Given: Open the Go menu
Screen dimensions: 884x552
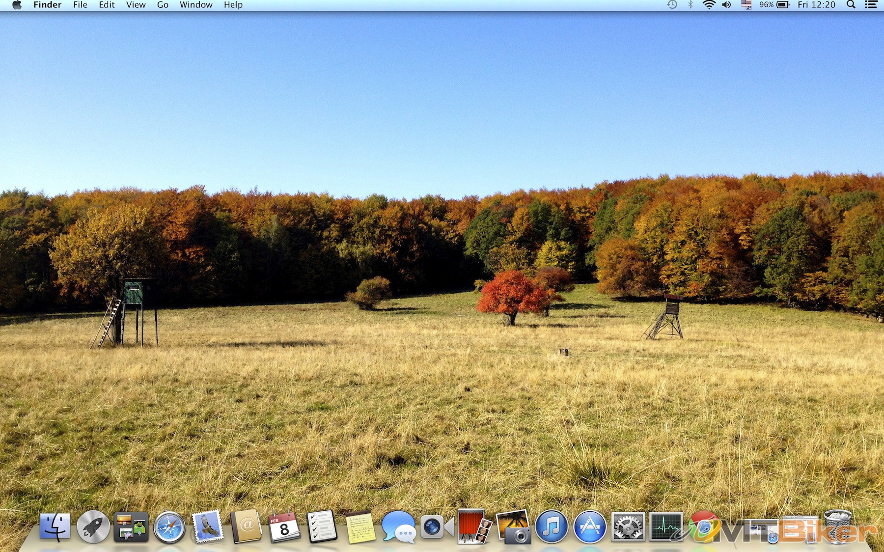Looking at the screenshot, I should point(163,5).
